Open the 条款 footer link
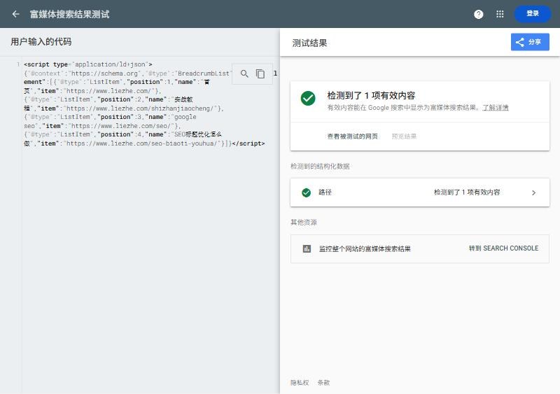The height and width of the screenshot is (394, 560). coord(323,383)
